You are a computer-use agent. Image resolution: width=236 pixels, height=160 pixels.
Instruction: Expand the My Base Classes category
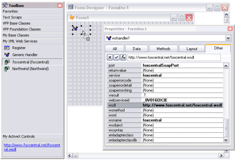click(x=32, y=35)
